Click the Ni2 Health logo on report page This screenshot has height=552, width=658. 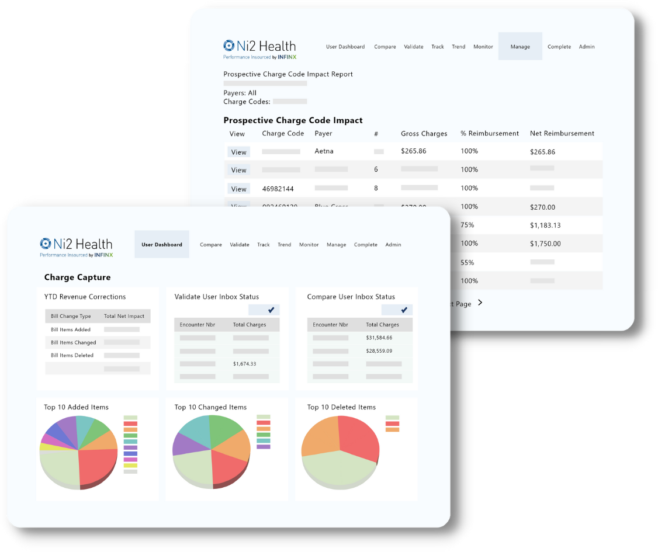[260, 50]
